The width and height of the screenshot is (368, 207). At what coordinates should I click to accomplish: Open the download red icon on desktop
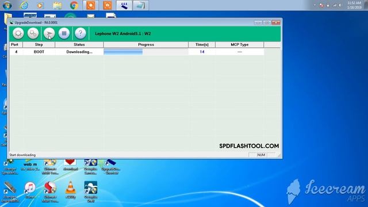(70, 165)
